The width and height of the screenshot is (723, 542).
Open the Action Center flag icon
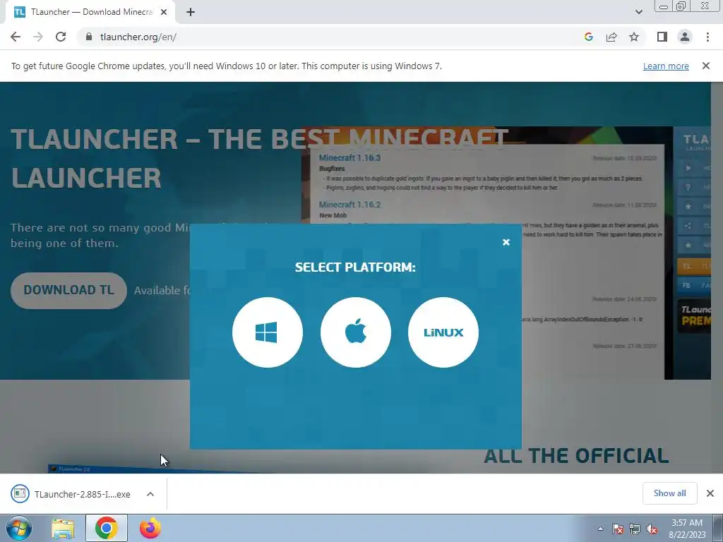point(617,529)
